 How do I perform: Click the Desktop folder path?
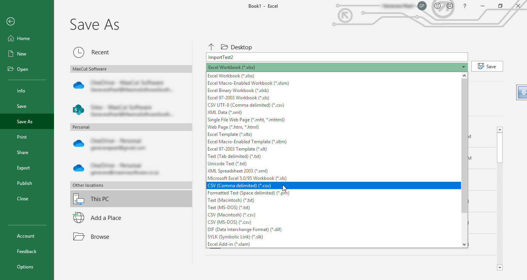click(x=236, y=47)
